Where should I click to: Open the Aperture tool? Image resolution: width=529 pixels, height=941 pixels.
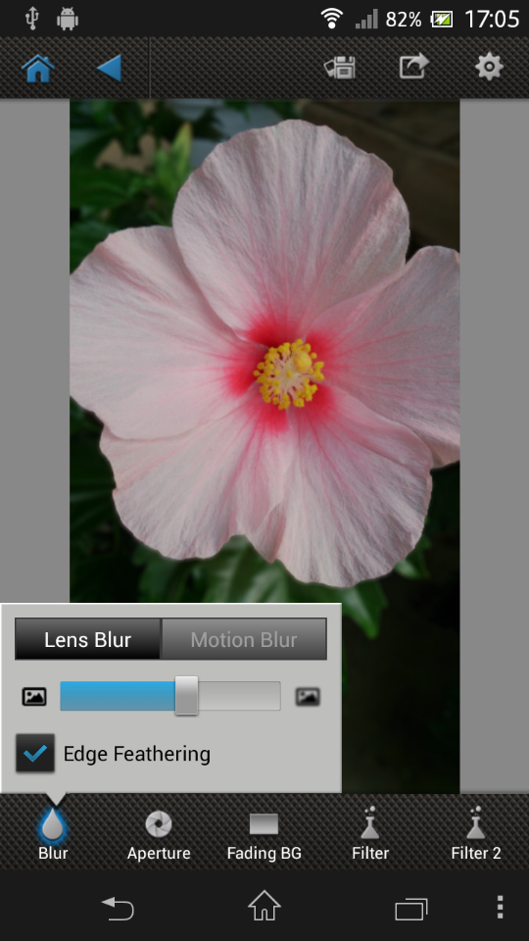point(159,835)
